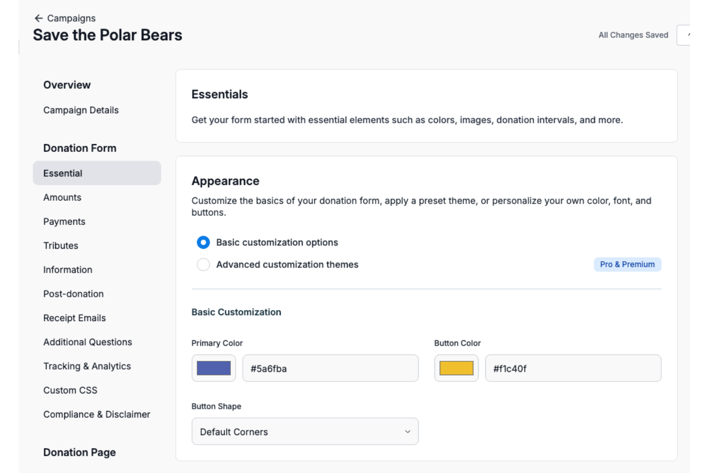Go to Tracking & Analytics
Screen dimensions: 709x473
[87, 366]
